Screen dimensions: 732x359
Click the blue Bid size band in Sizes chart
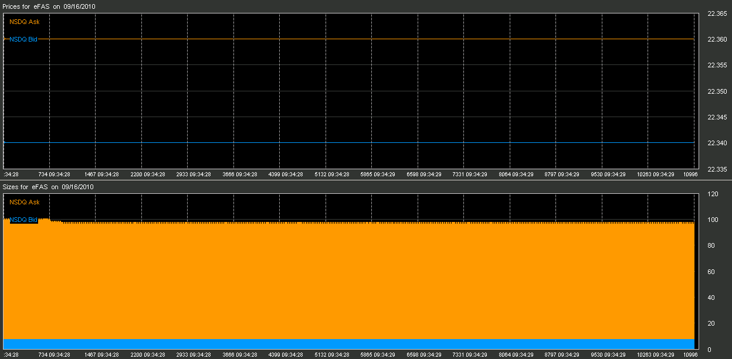[x=349, y=344]
